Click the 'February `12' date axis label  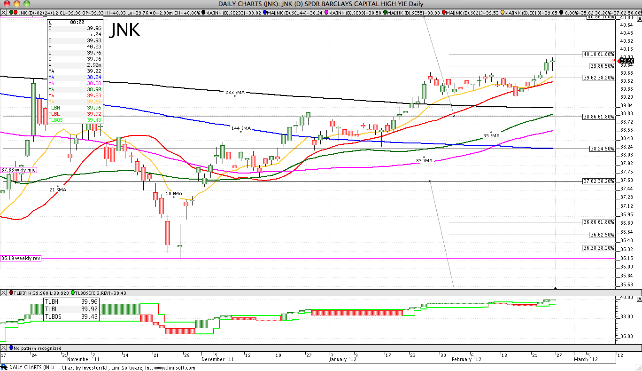click(466, 360)
